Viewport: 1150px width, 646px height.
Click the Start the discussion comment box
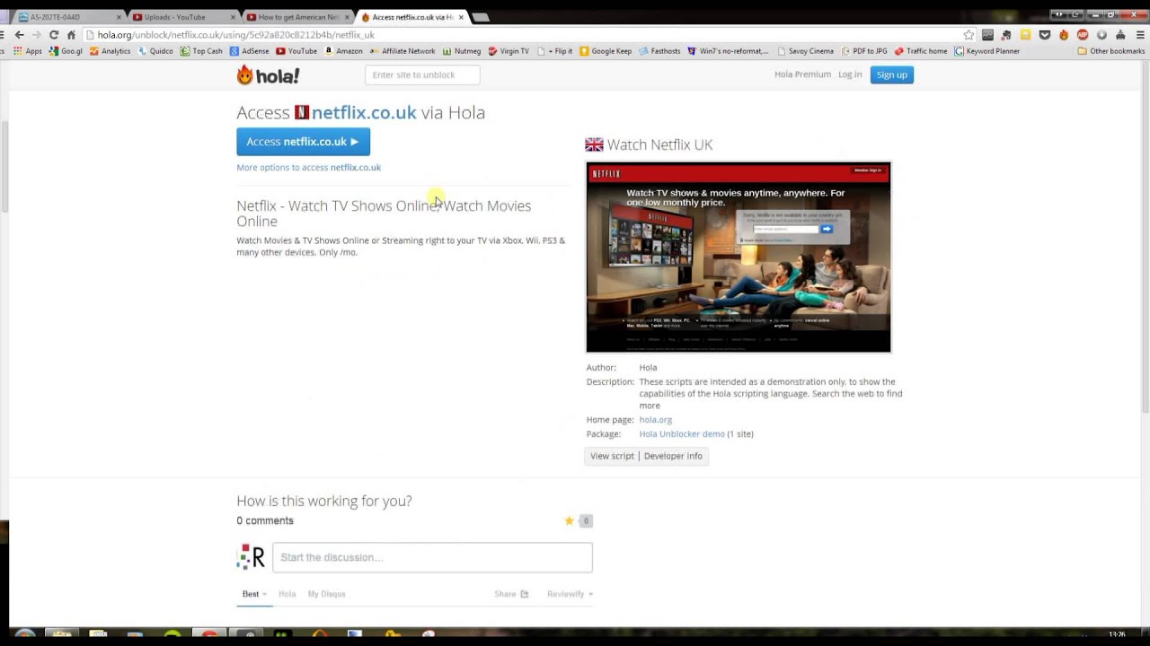click(432, 557)
